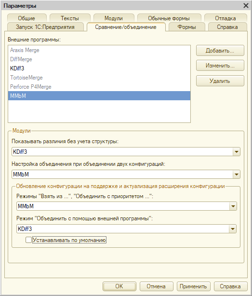
Task: Go to the Модули tab
Action: click(x=114, y=18)
